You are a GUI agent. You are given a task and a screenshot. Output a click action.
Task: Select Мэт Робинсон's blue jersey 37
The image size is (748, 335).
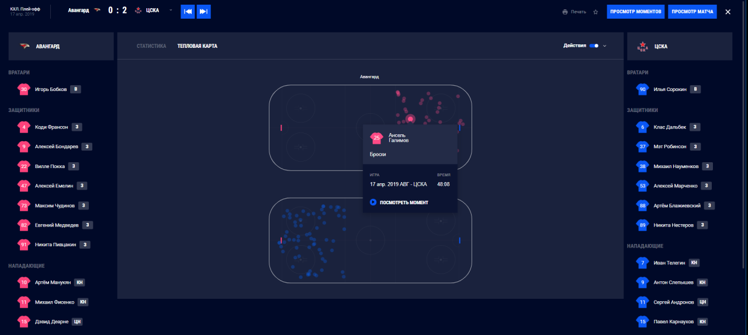pyautogui.click(x=642, y=146)
